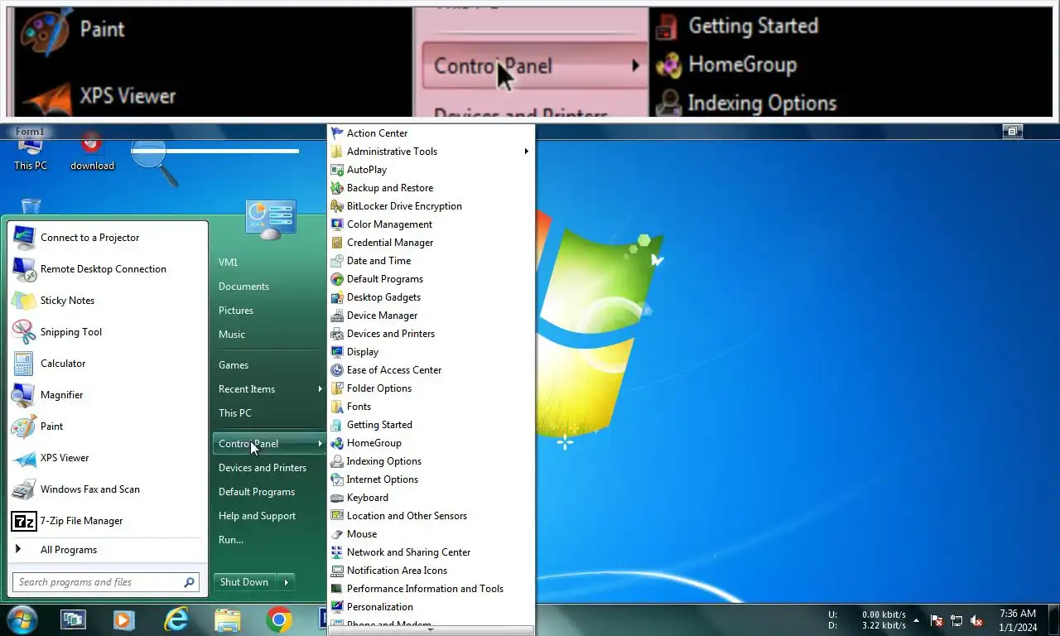This screenshot has width=1060, height=636.
Task: Launch the Snipping Tool from Start menu list
Action: pyautogui.click(x=108, y=332)
